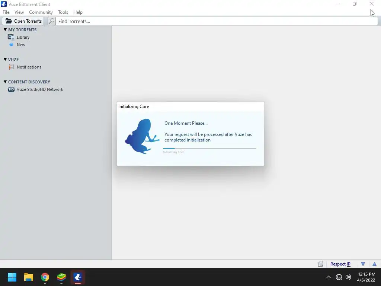Open the Community menu
Image resolution: width=381 pixels, height=286 pixels.
pyautogui.click(x=41, y=12)
